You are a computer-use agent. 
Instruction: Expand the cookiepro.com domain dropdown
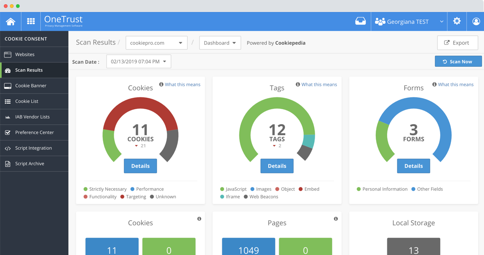pos(156,43)
